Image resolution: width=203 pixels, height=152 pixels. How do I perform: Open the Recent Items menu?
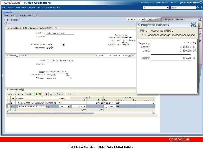pyautogui.click(x=21, y=8)
